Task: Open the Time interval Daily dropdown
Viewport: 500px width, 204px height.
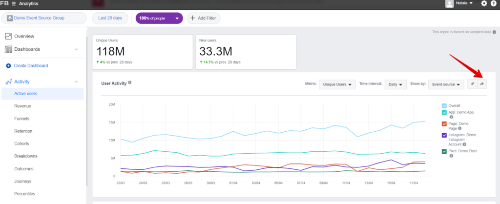Action: tap(396, 84)
